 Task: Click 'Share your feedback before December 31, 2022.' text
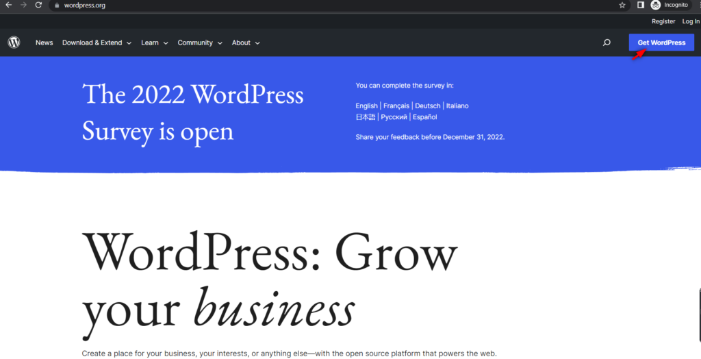430,137
